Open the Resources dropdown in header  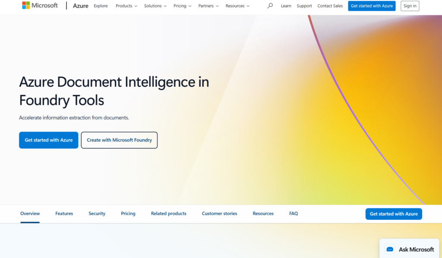click(237, 6)
